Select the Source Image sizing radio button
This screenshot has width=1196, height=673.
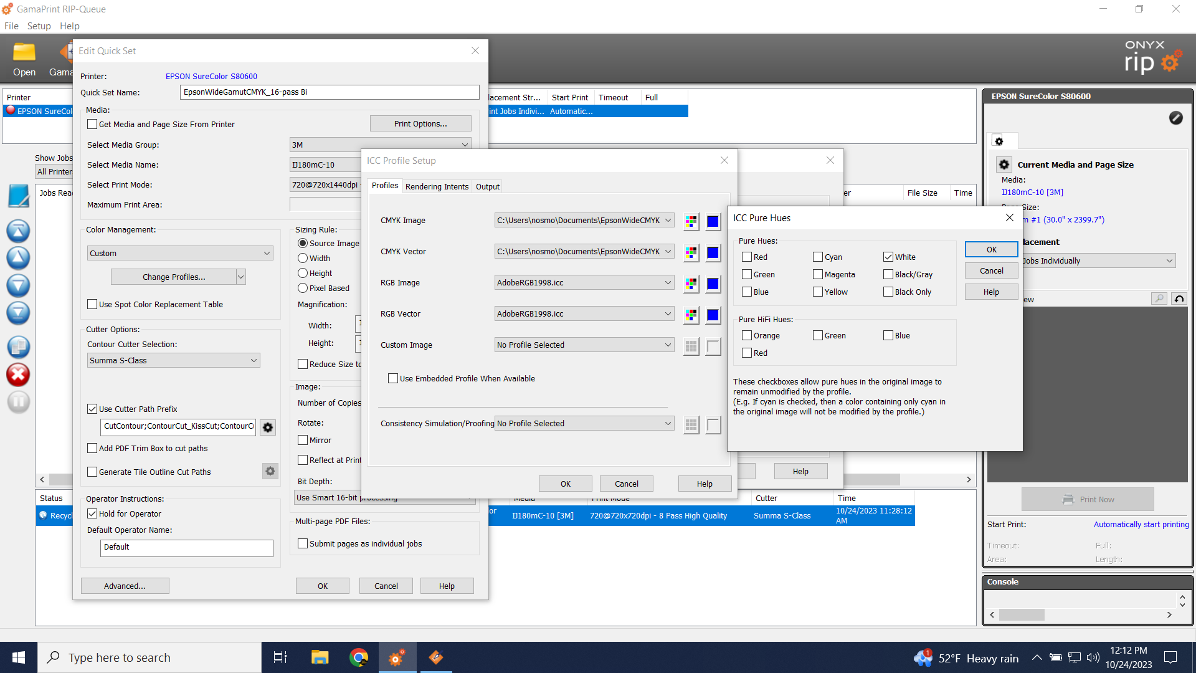303,243
